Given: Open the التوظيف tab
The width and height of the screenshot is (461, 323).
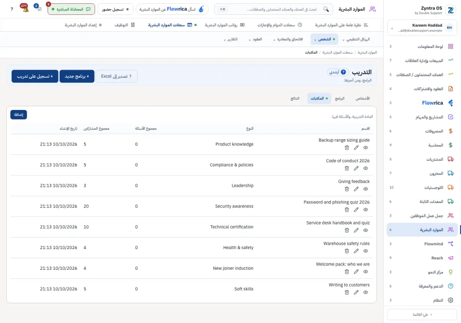Looking at the screenshot, I should [x=124, y=25].
